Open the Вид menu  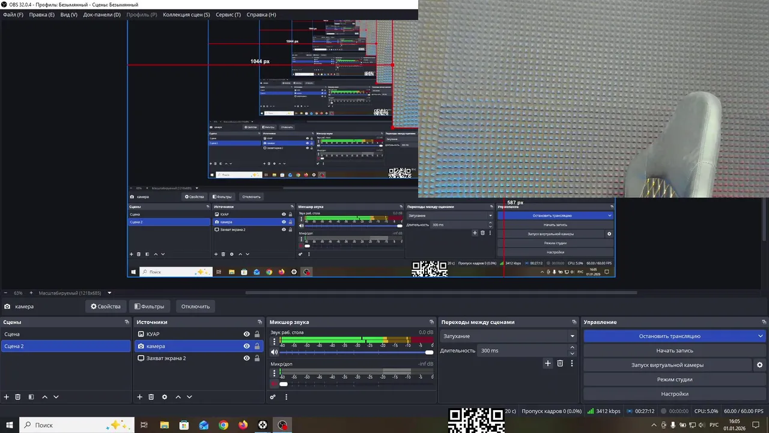tap(68, 14)
